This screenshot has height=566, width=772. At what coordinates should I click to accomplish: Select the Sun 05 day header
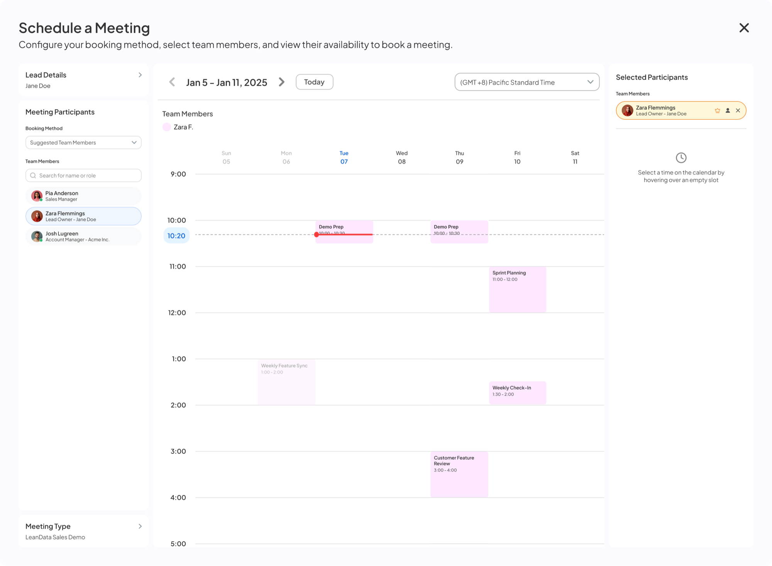226,158
